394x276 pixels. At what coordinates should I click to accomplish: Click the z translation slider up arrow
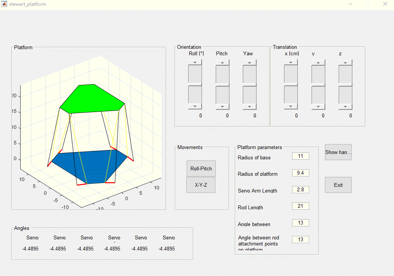click(x=345, y=63)
